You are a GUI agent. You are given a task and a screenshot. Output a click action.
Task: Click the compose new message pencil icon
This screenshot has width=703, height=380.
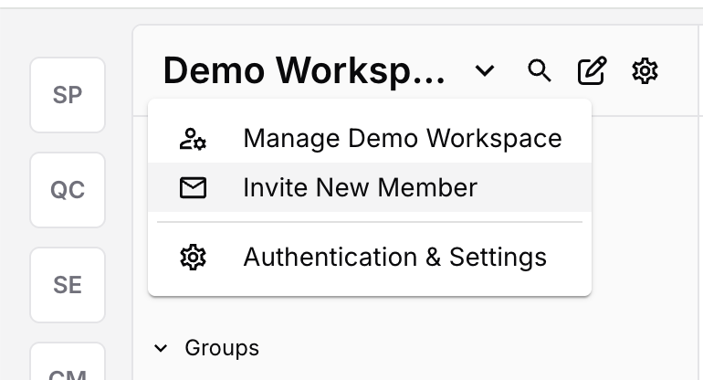click(592, 70)
